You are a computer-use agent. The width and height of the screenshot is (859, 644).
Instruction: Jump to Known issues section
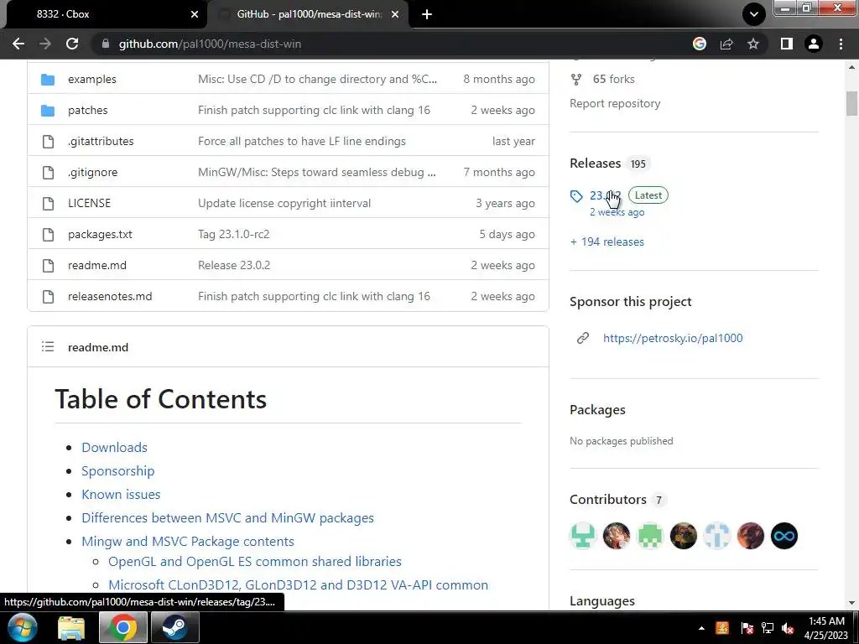click(x=121, y=495)
